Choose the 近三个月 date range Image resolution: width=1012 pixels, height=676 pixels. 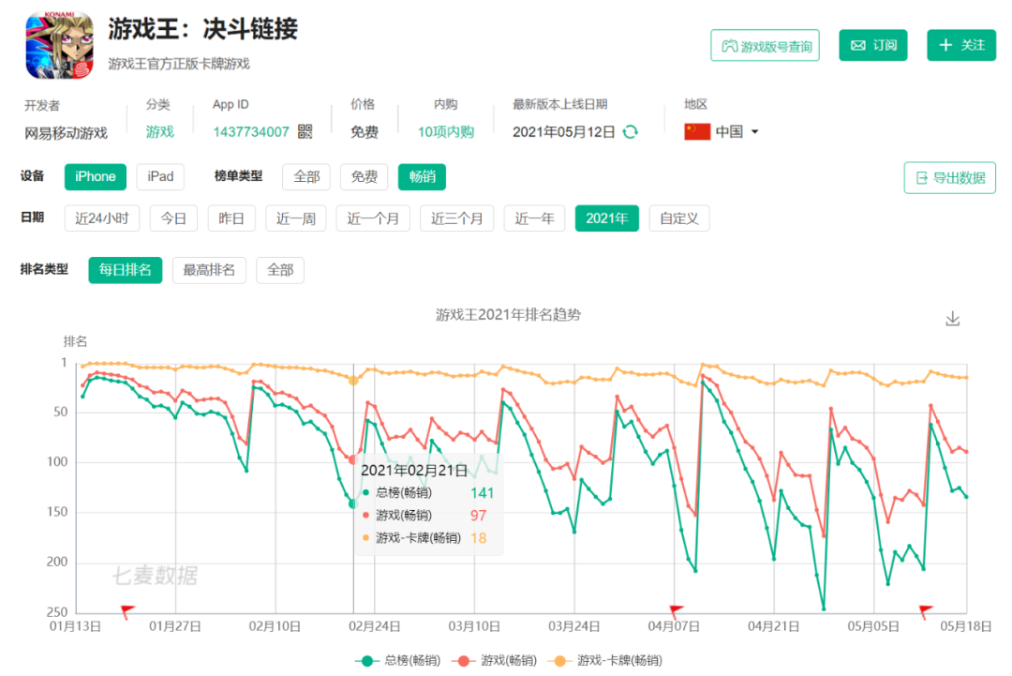coord(457,218)
